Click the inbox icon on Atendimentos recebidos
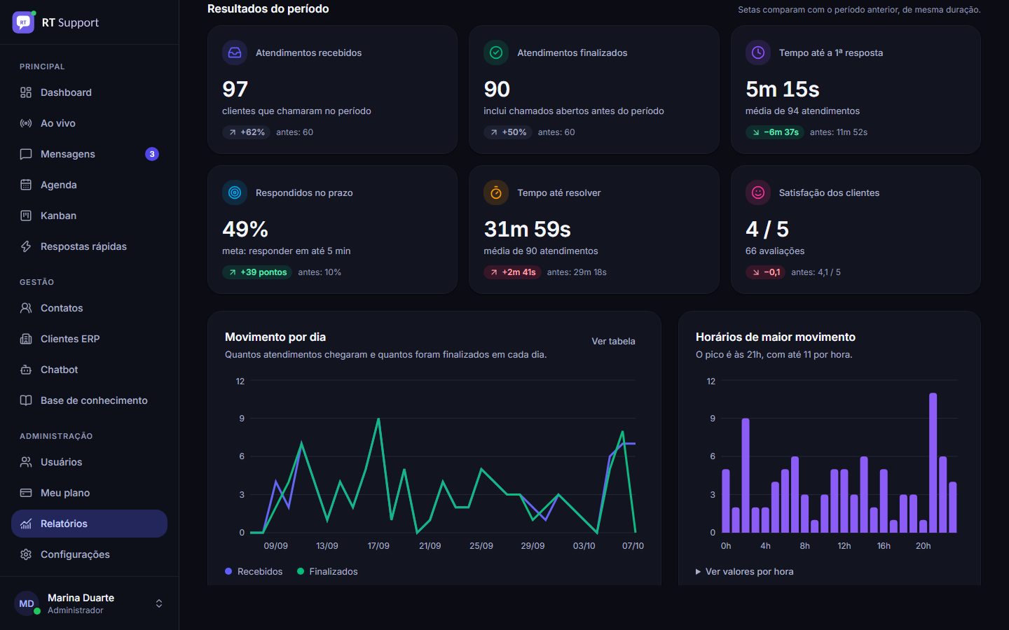 coord(235,52)
